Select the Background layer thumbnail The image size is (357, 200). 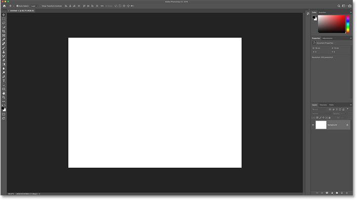321,125
